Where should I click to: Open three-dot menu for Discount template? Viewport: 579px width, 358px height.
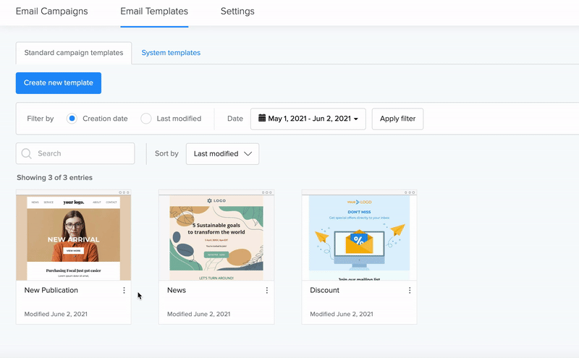[410, 291]
